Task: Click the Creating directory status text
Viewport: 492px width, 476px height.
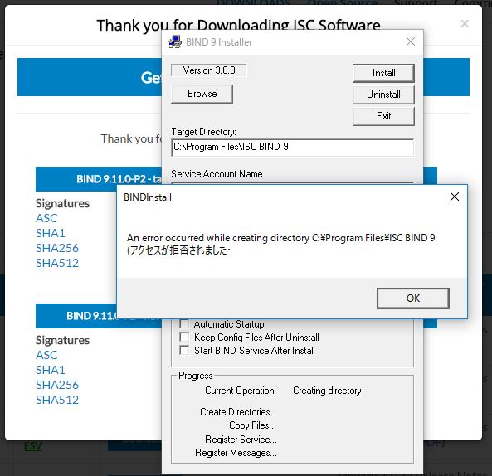Action: click(x=327, y=391)
